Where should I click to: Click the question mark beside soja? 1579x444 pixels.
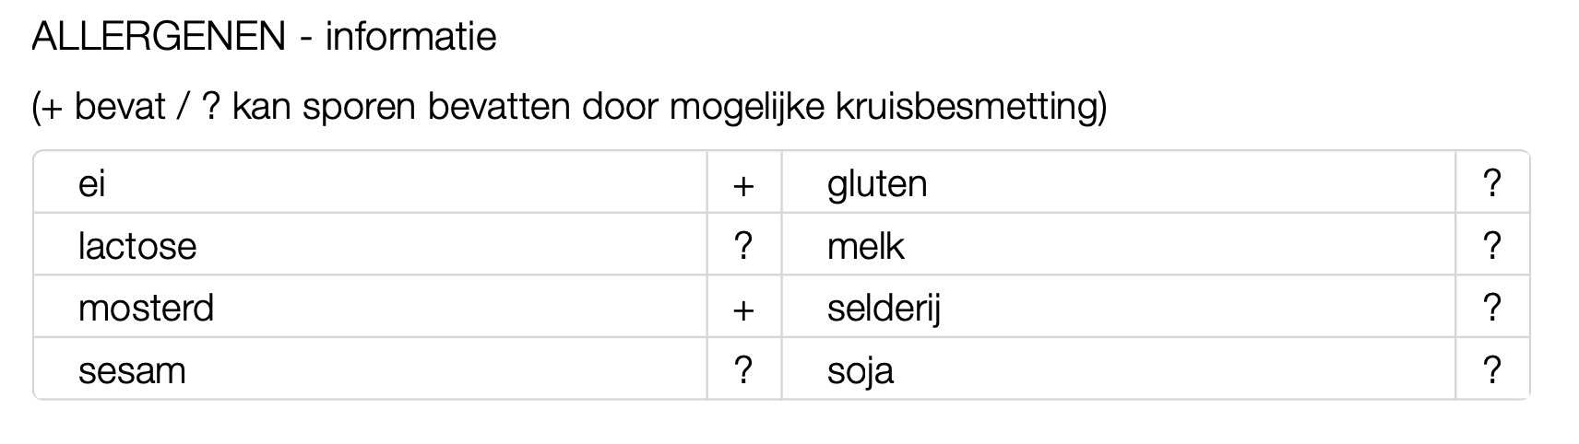(x=1492, y=370)
